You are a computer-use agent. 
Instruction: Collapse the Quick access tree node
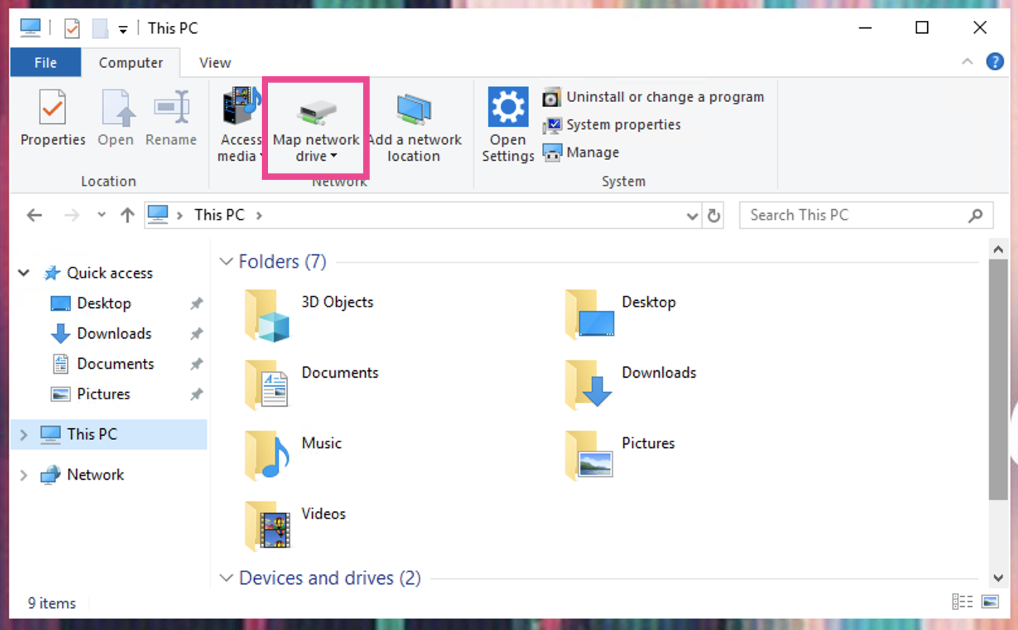point(23,273)
